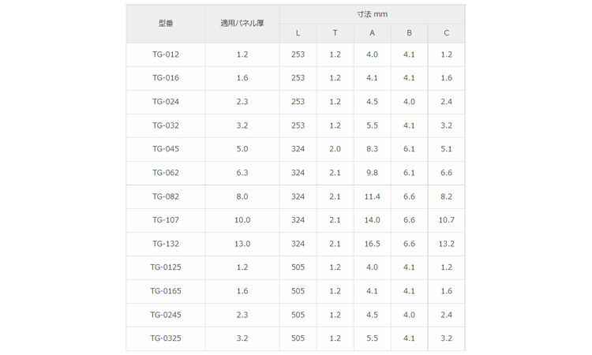
Task: Click model number TG-016
Action: pyautogui.click(x=166, y=78)
